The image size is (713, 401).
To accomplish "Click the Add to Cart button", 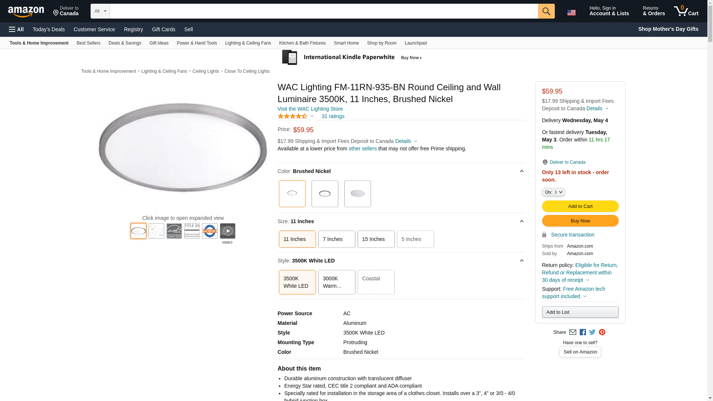I will pos(580,206).
